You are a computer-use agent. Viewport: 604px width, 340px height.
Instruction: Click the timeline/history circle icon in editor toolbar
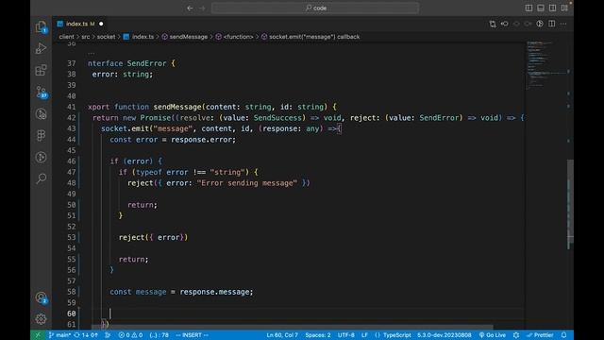[x=540, y=24]
